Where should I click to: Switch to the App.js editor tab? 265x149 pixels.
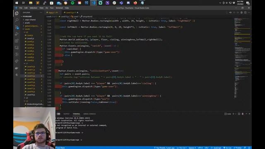53,12
